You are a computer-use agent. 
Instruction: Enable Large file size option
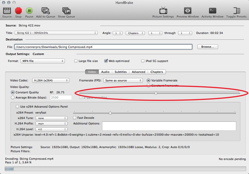point(76,61)
